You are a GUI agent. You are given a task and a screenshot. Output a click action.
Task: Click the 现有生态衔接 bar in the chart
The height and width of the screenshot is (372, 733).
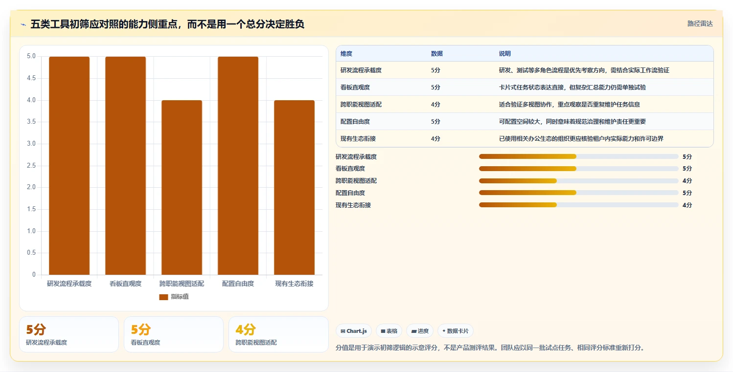click(294, 187)
